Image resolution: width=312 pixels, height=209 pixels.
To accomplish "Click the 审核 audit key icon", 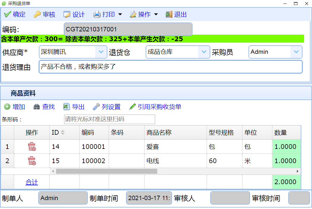I will [x=37, y=15].
